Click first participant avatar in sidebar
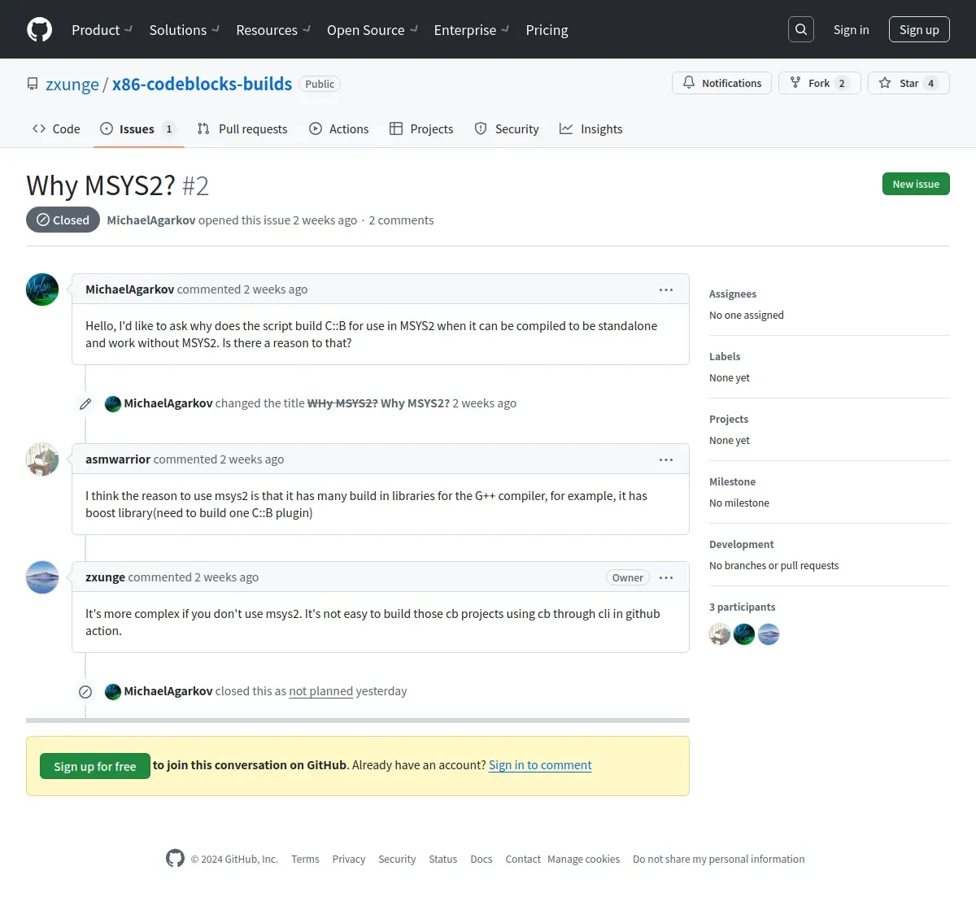Image resolution: width=976 pixels, height=901 pixels. tap(720, 634)
